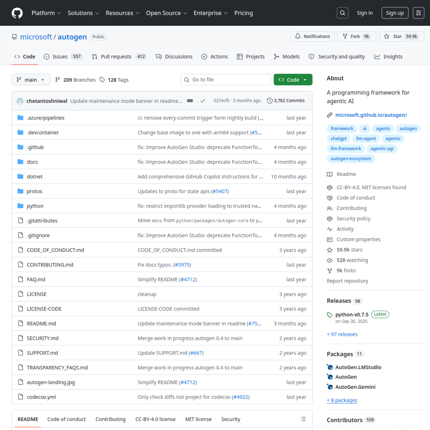Screen dimensions: 430x430
Task: Open Pricing page
Action: click(x=243, y=13)
